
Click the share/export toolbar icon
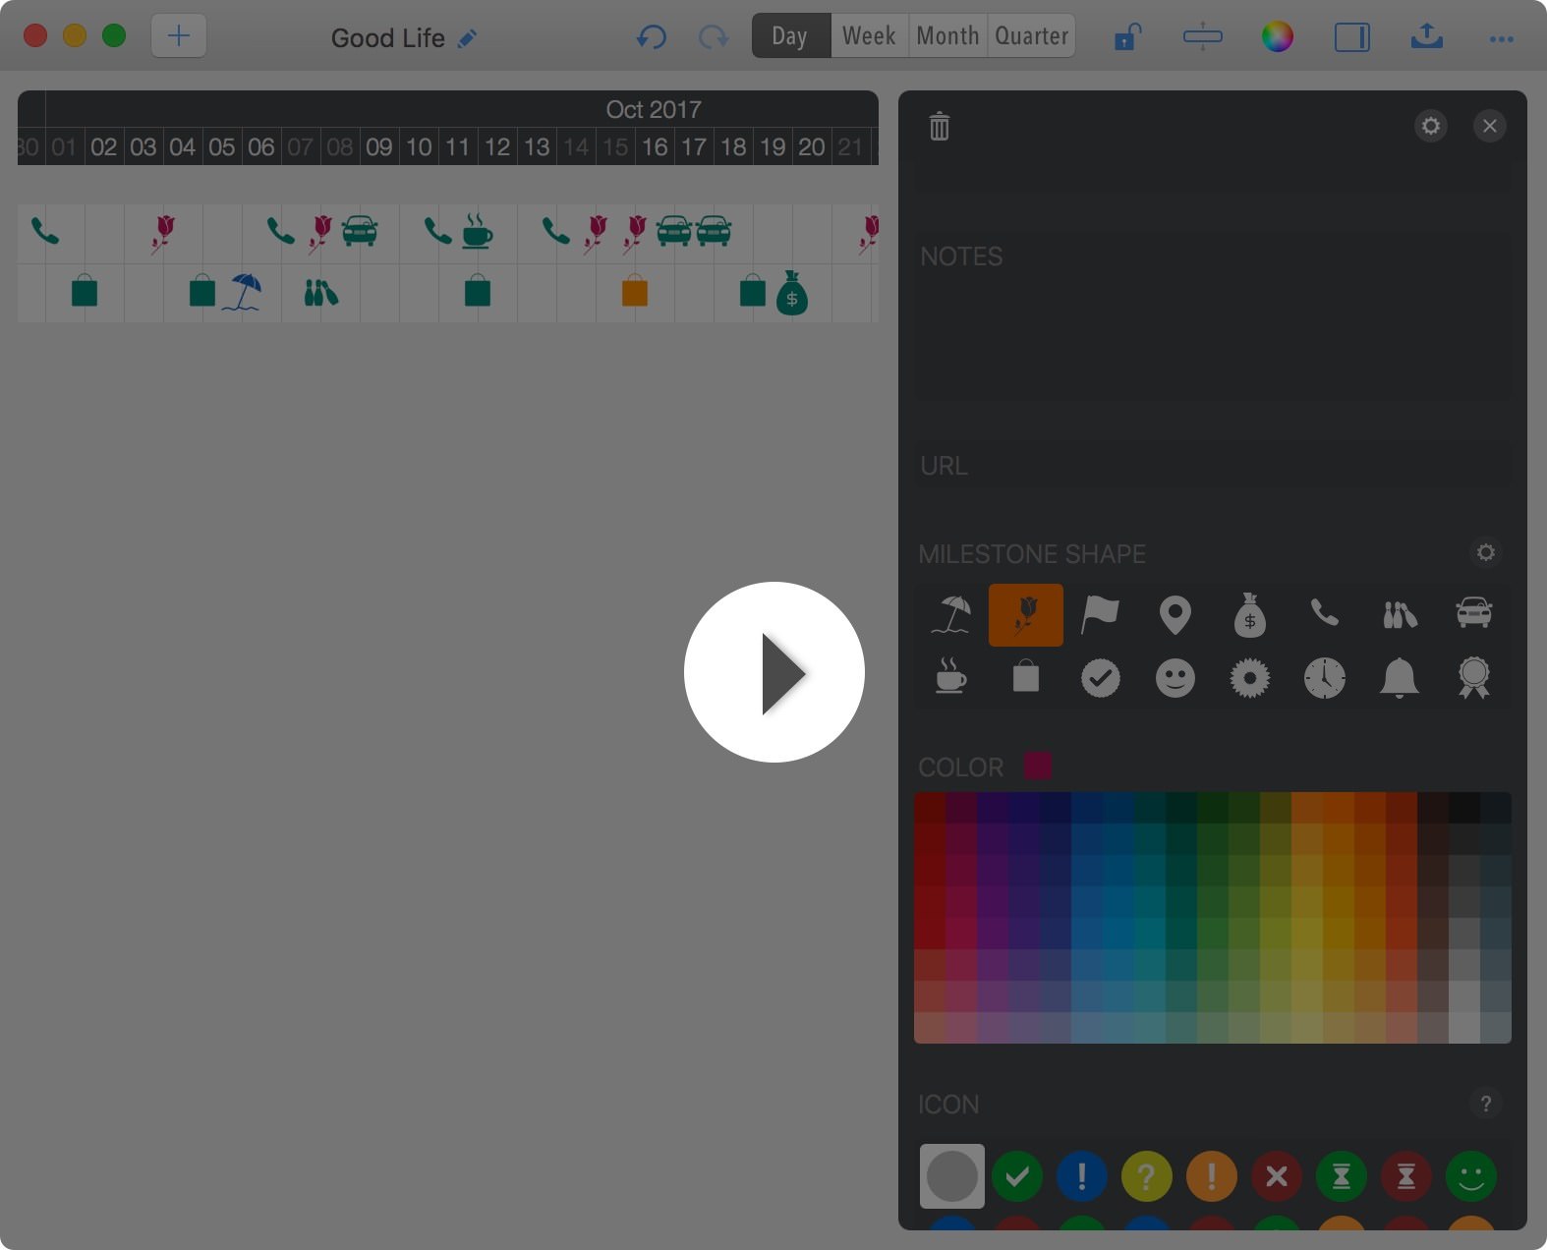[1426, 37]
